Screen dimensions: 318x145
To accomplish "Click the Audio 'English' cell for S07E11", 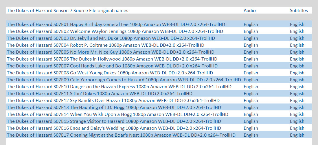I will (x=251, y=93).
